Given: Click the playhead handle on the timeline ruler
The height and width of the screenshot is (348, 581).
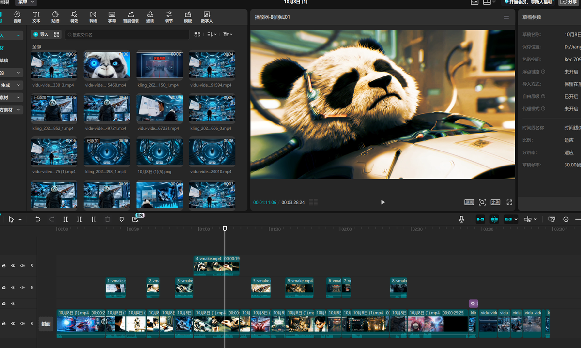Looking at the screenshot, I should pos(225,228).
